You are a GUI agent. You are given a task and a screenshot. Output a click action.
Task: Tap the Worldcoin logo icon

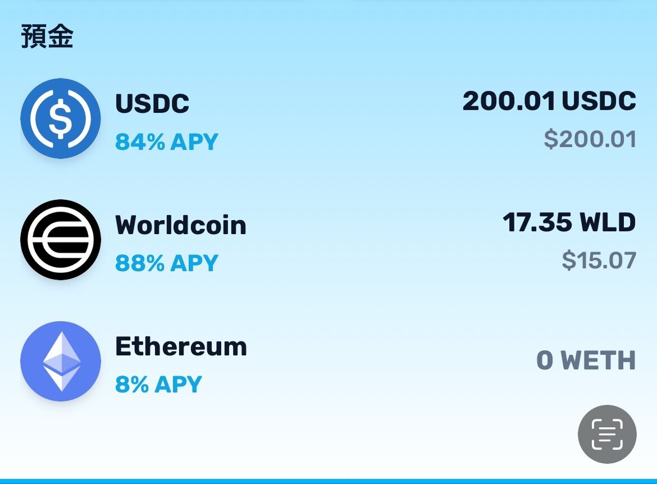click(61, 240)
